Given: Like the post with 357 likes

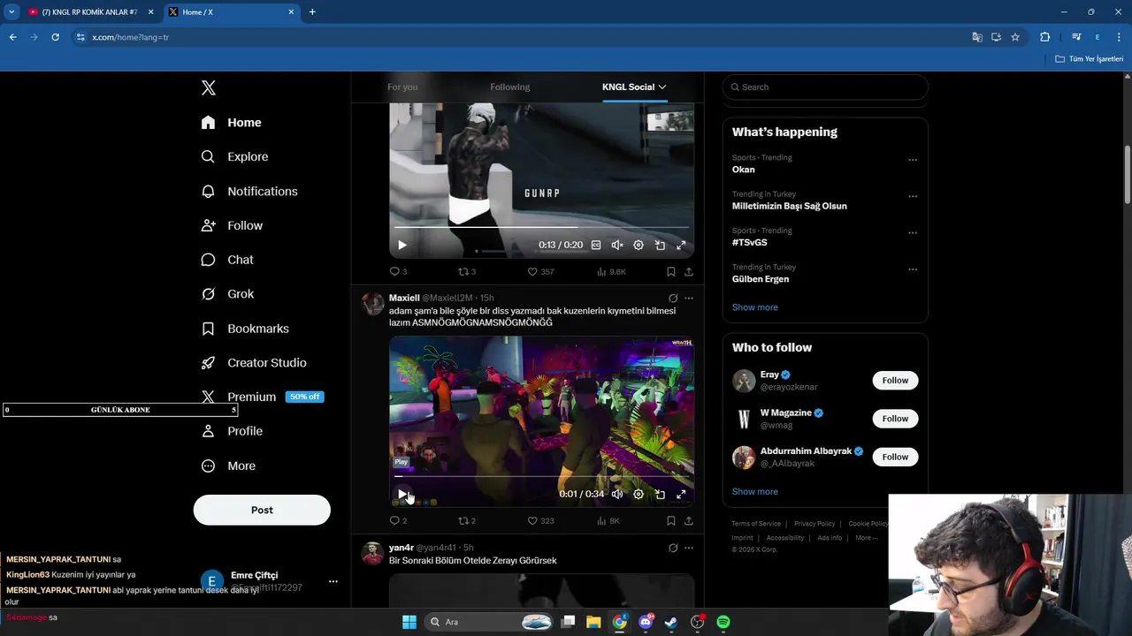Looking at the screenshot, I should [x=540, y=272].
